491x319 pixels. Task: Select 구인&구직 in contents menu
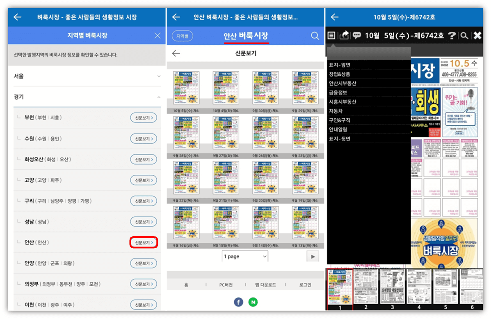[369, 120]
